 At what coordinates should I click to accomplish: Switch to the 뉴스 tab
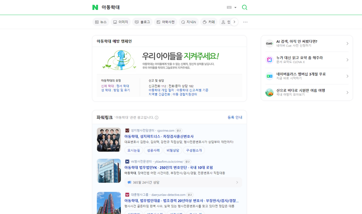[x=101, y=22]
